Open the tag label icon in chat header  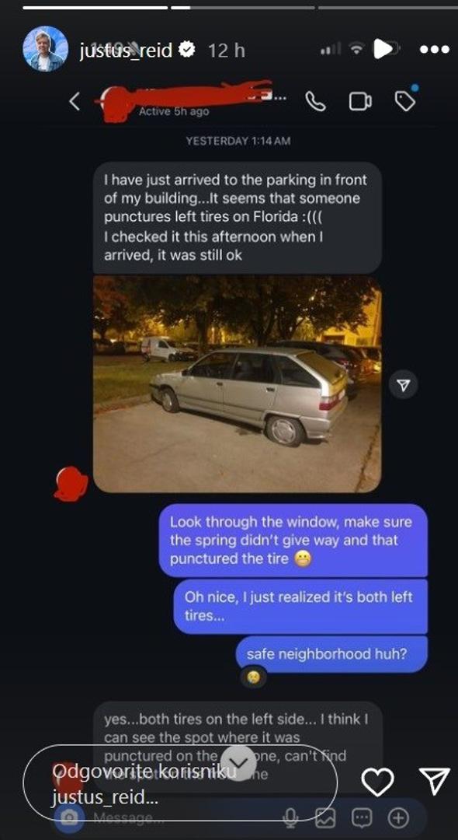click(x=406, y=100)
